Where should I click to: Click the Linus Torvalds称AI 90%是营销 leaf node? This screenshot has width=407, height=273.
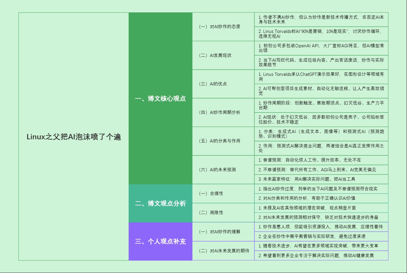pos(321,34)
